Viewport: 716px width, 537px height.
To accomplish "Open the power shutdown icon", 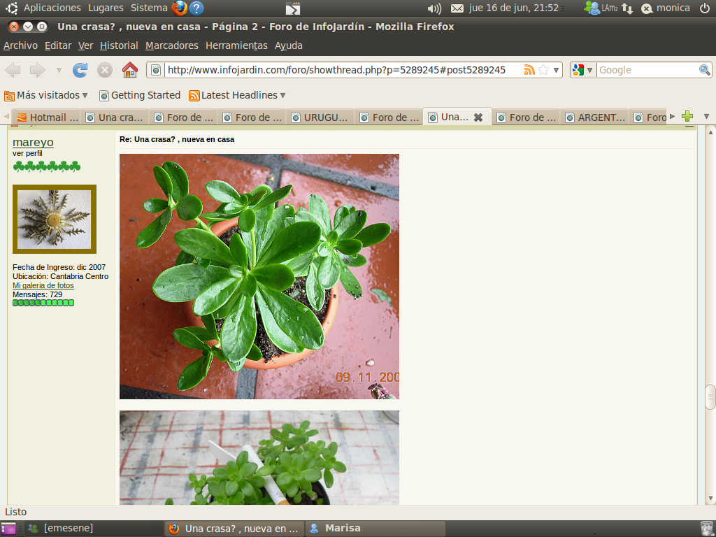I will coord(705,8).
